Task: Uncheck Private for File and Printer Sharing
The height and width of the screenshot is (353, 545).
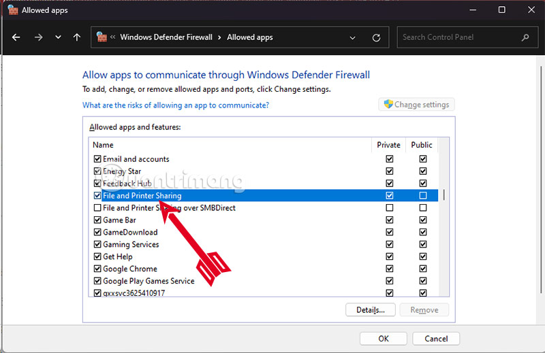Action: pos(389,195)
